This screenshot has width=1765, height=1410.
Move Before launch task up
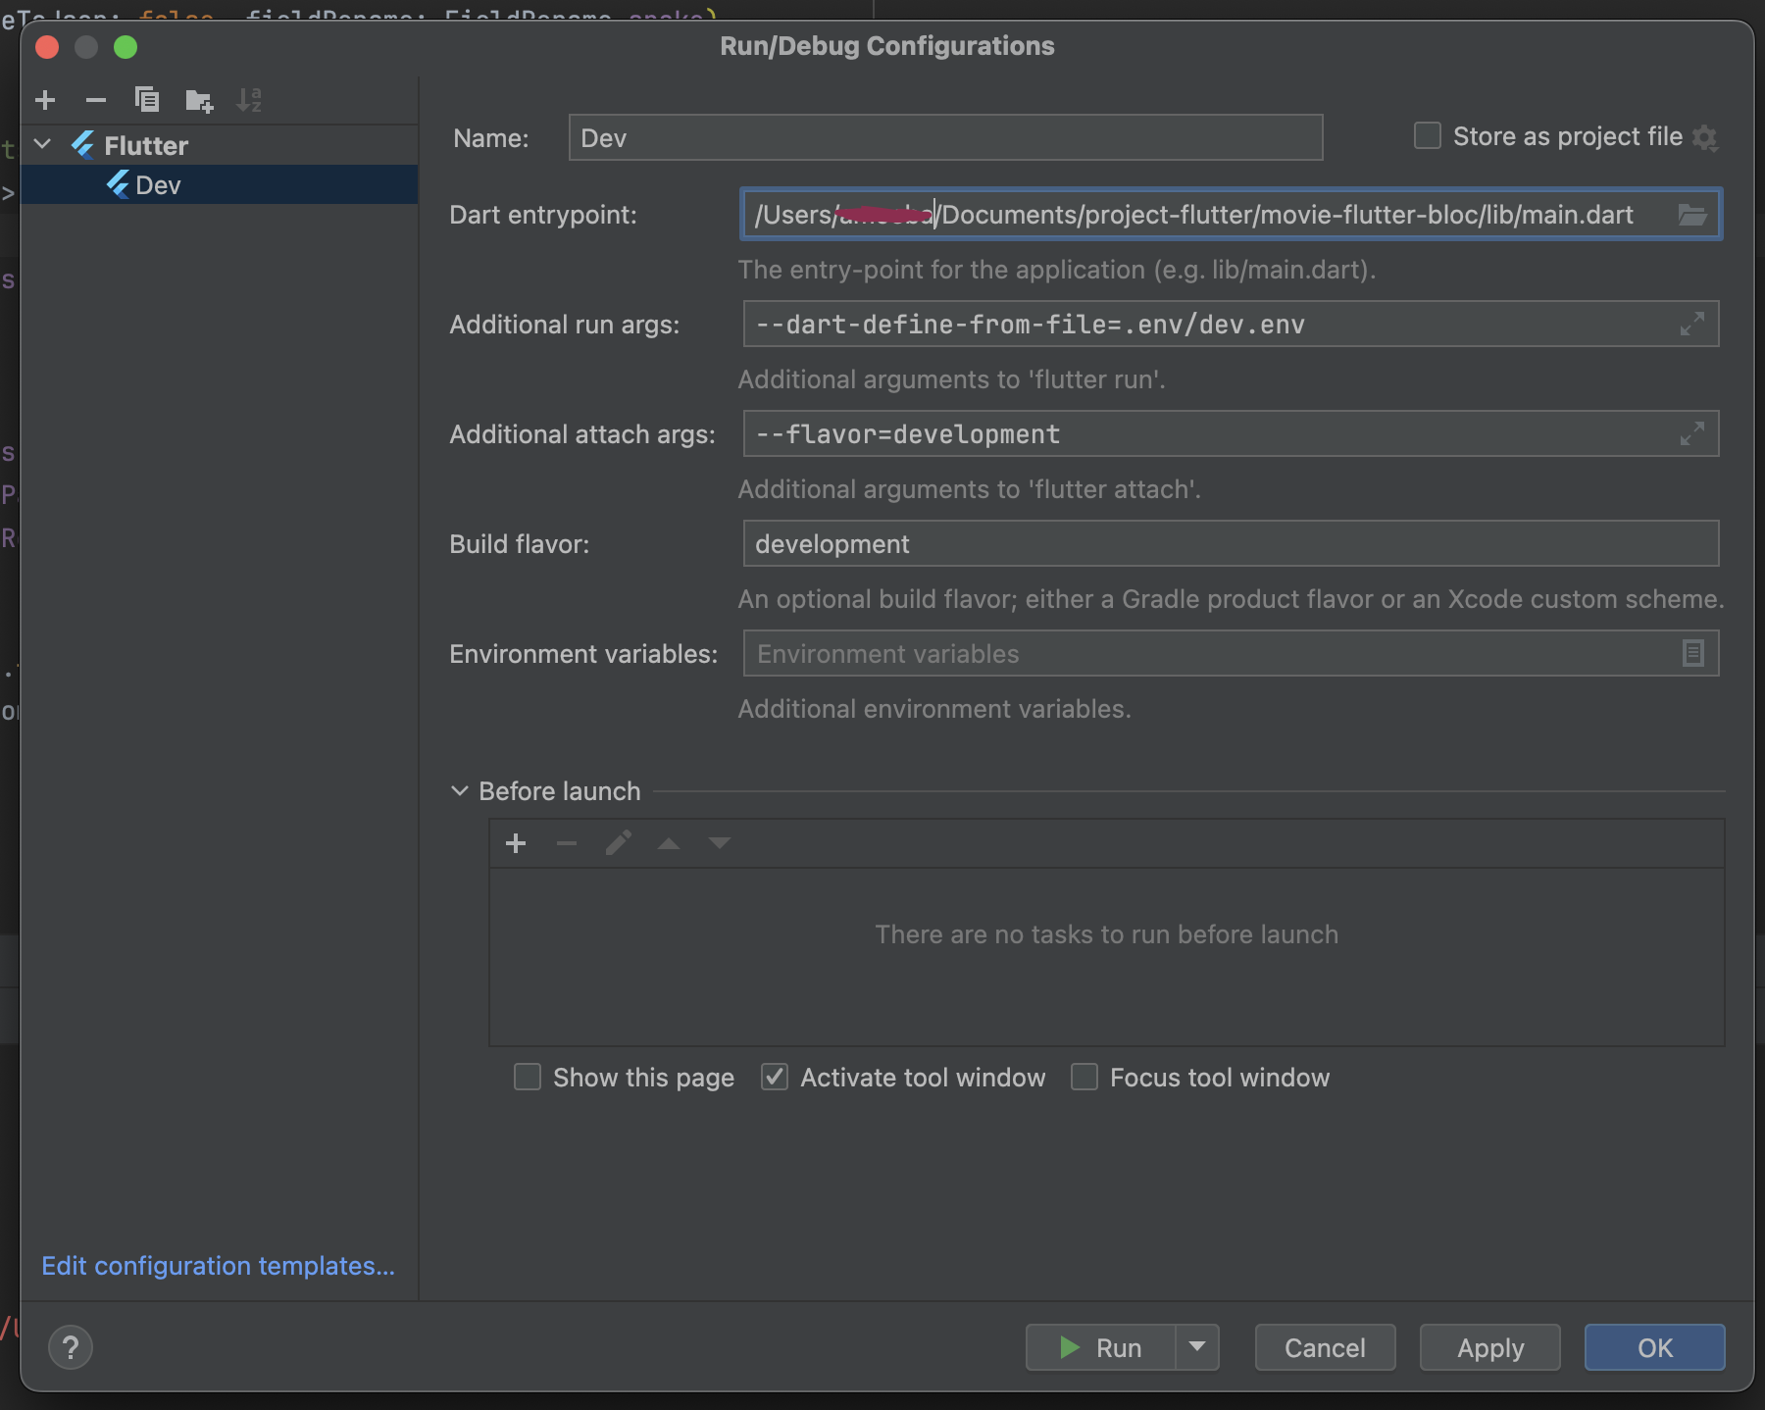coord(669,843)
